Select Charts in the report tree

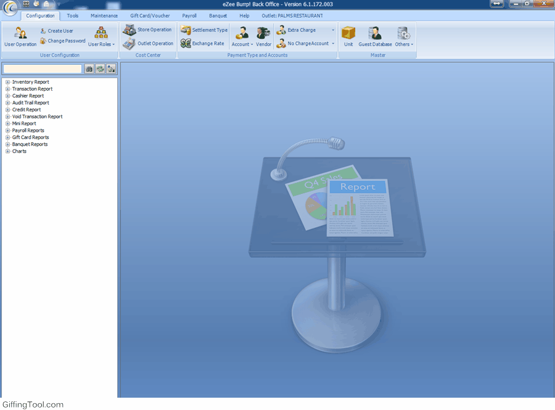(19, 151)
